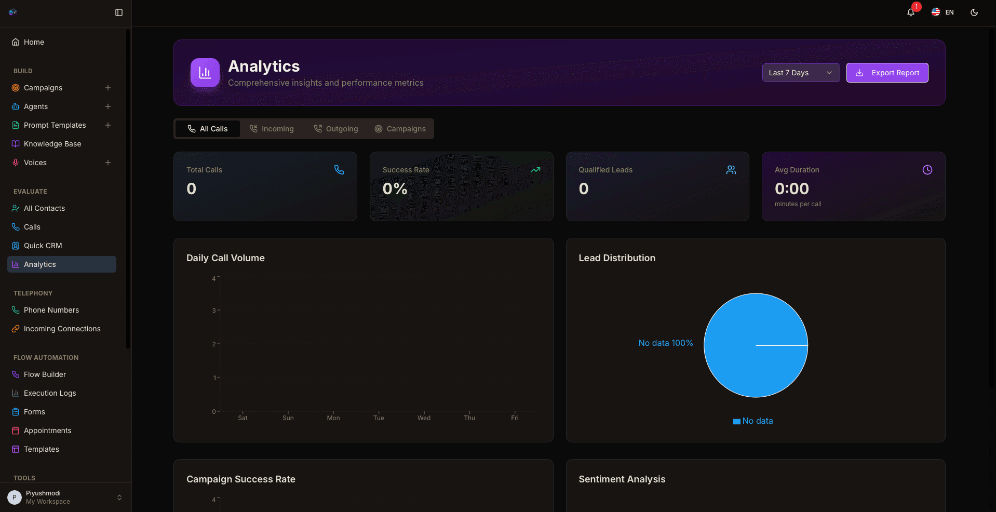This screenshot has width=996, height=512.
Task: Open the EN language selector
Action: tap(943, 12)
